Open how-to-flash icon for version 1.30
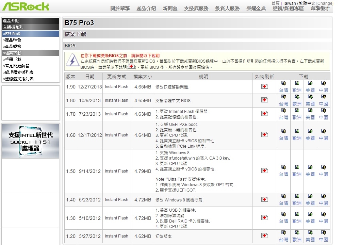Screen dimensions: 343x245 265,217
